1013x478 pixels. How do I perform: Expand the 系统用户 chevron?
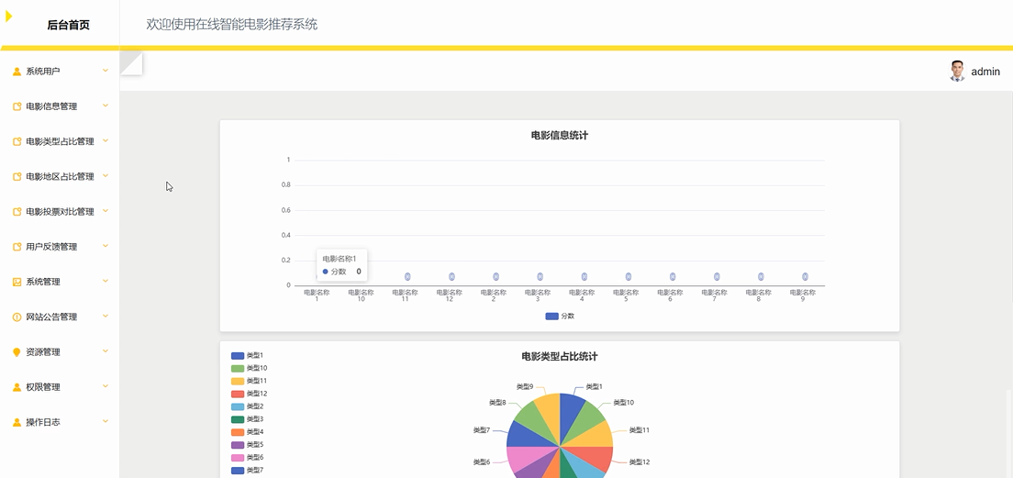106,71
